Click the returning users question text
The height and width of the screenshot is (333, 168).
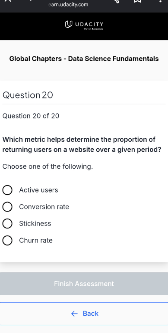point(82,145)
